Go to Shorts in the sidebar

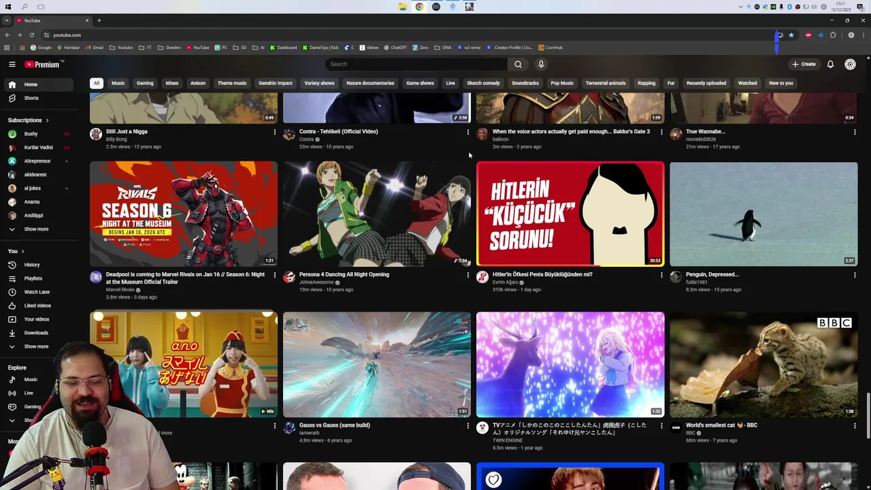[37, 98]
